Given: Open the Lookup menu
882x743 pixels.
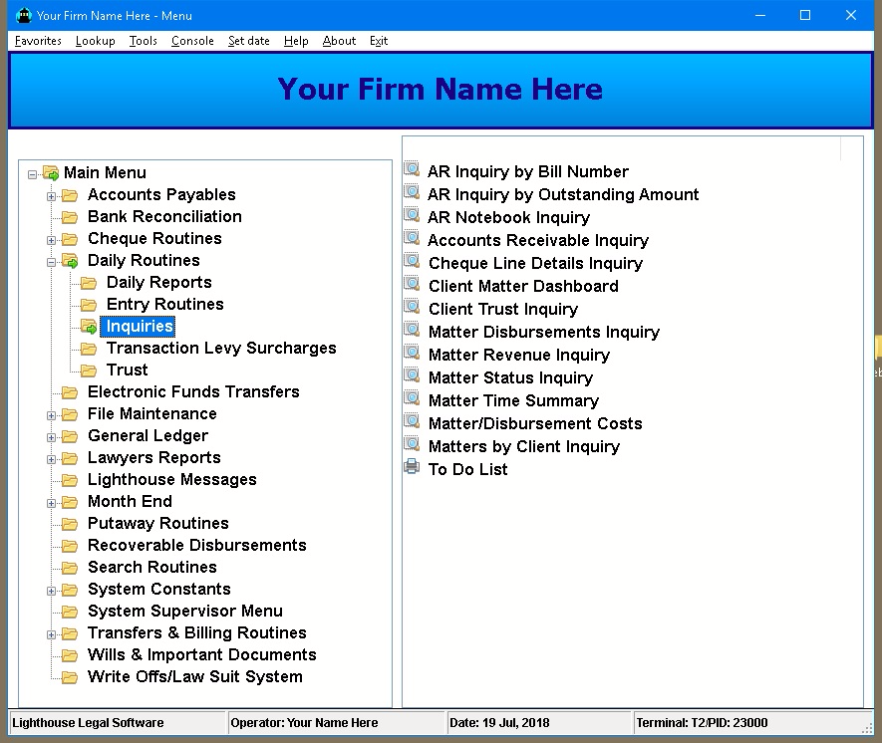Looking at the screenshot, I should [95, 41].
